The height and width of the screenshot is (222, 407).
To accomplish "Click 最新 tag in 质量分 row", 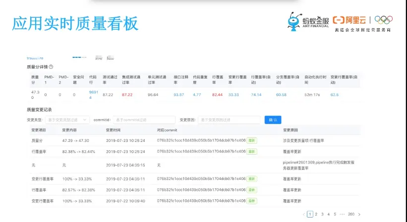I will pos(251,140).
